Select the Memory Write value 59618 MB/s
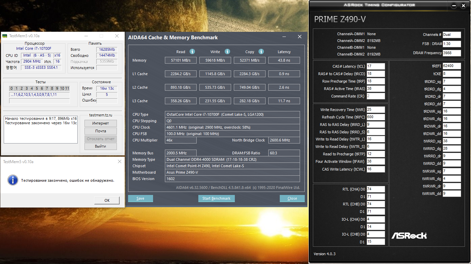471x264 pixels. tap(215, 60)
